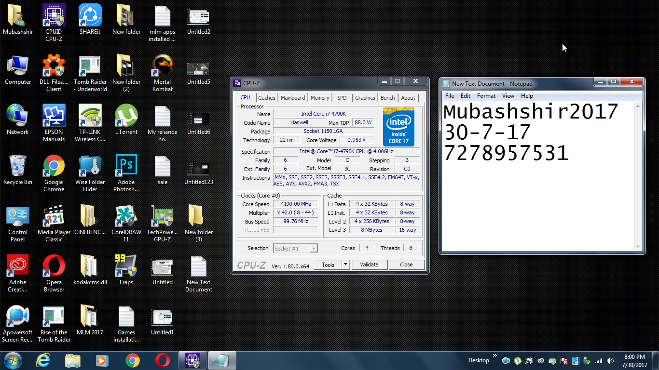Screen dimensions: 659x370
Task: Open Wise Folder Hider shortcut
Action: click(x=90, y=173)
